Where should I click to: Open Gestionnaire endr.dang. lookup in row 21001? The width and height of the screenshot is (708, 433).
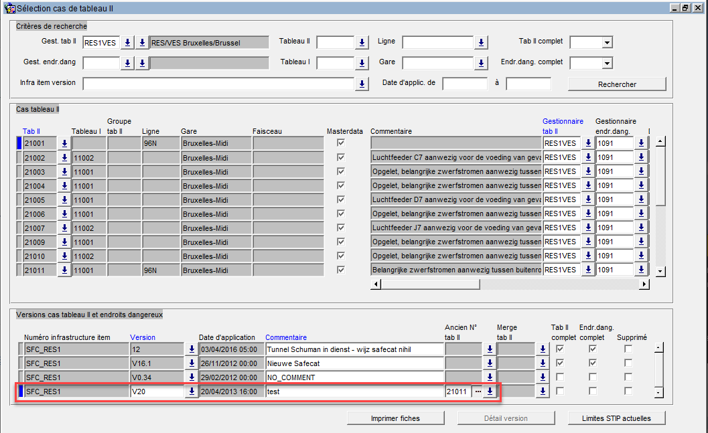pyautogui.click(x=641, y=143)
